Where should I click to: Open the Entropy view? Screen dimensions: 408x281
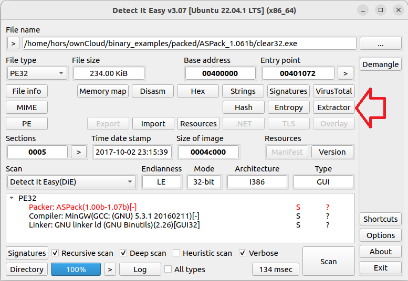(x=289, y=107)
